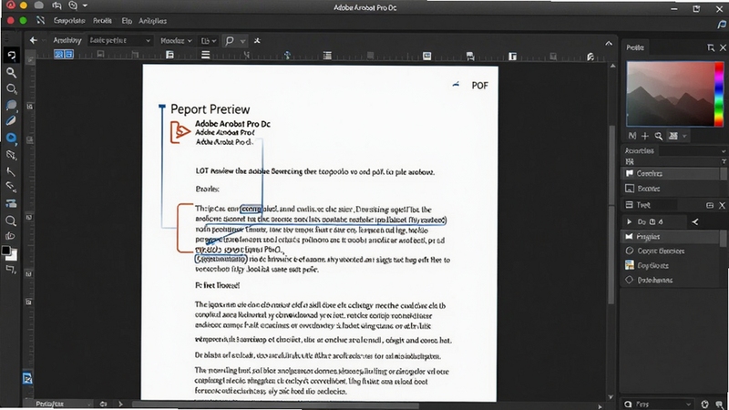Open the third short menu in menu bar
Image resolution: width=729 pixels, height=410 pixels.
point(127,21)
